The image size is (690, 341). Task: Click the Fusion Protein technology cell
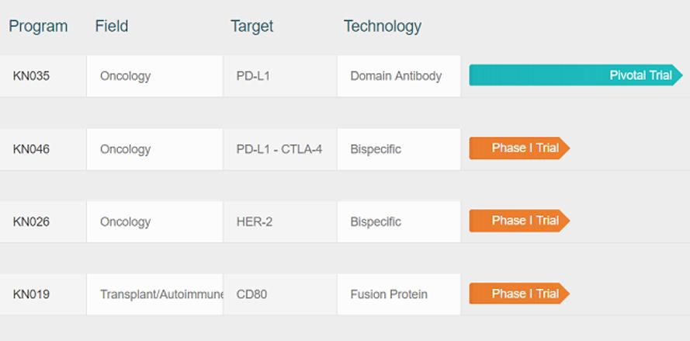pos(399,294)
